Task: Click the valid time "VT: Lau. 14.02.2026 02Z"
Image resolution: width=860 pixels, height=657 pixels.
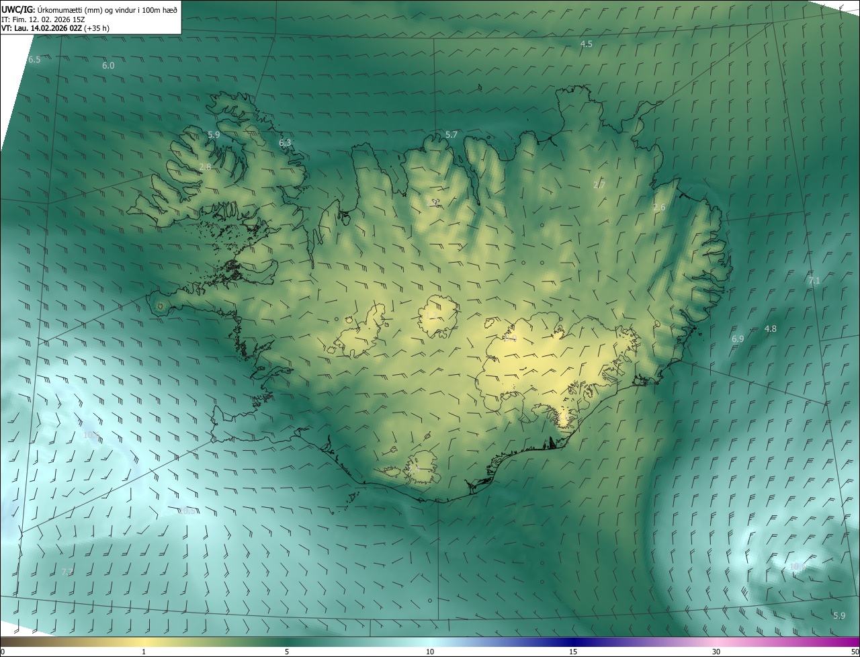Action: pos(42,28)
